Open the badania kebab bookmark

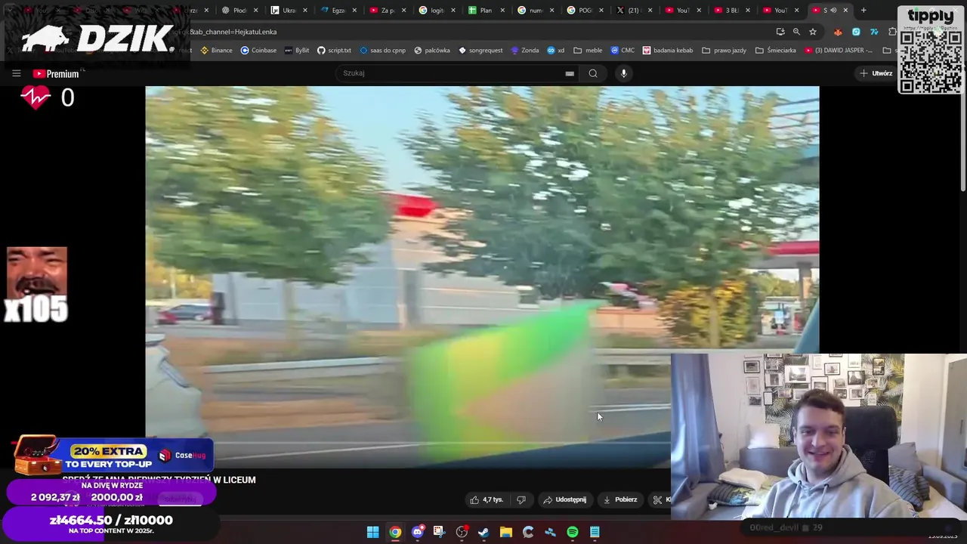[x=668, y=51]
